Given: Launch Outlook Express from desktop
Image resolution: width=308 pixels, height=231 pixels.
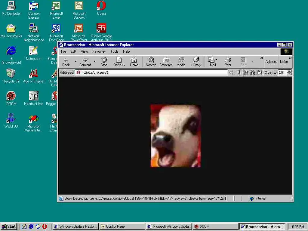Looking at the screenshot, I should 34,10.
